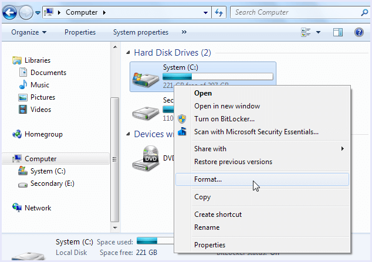
Task: Click the Network globe icon
Action: [x=17, y=207]
